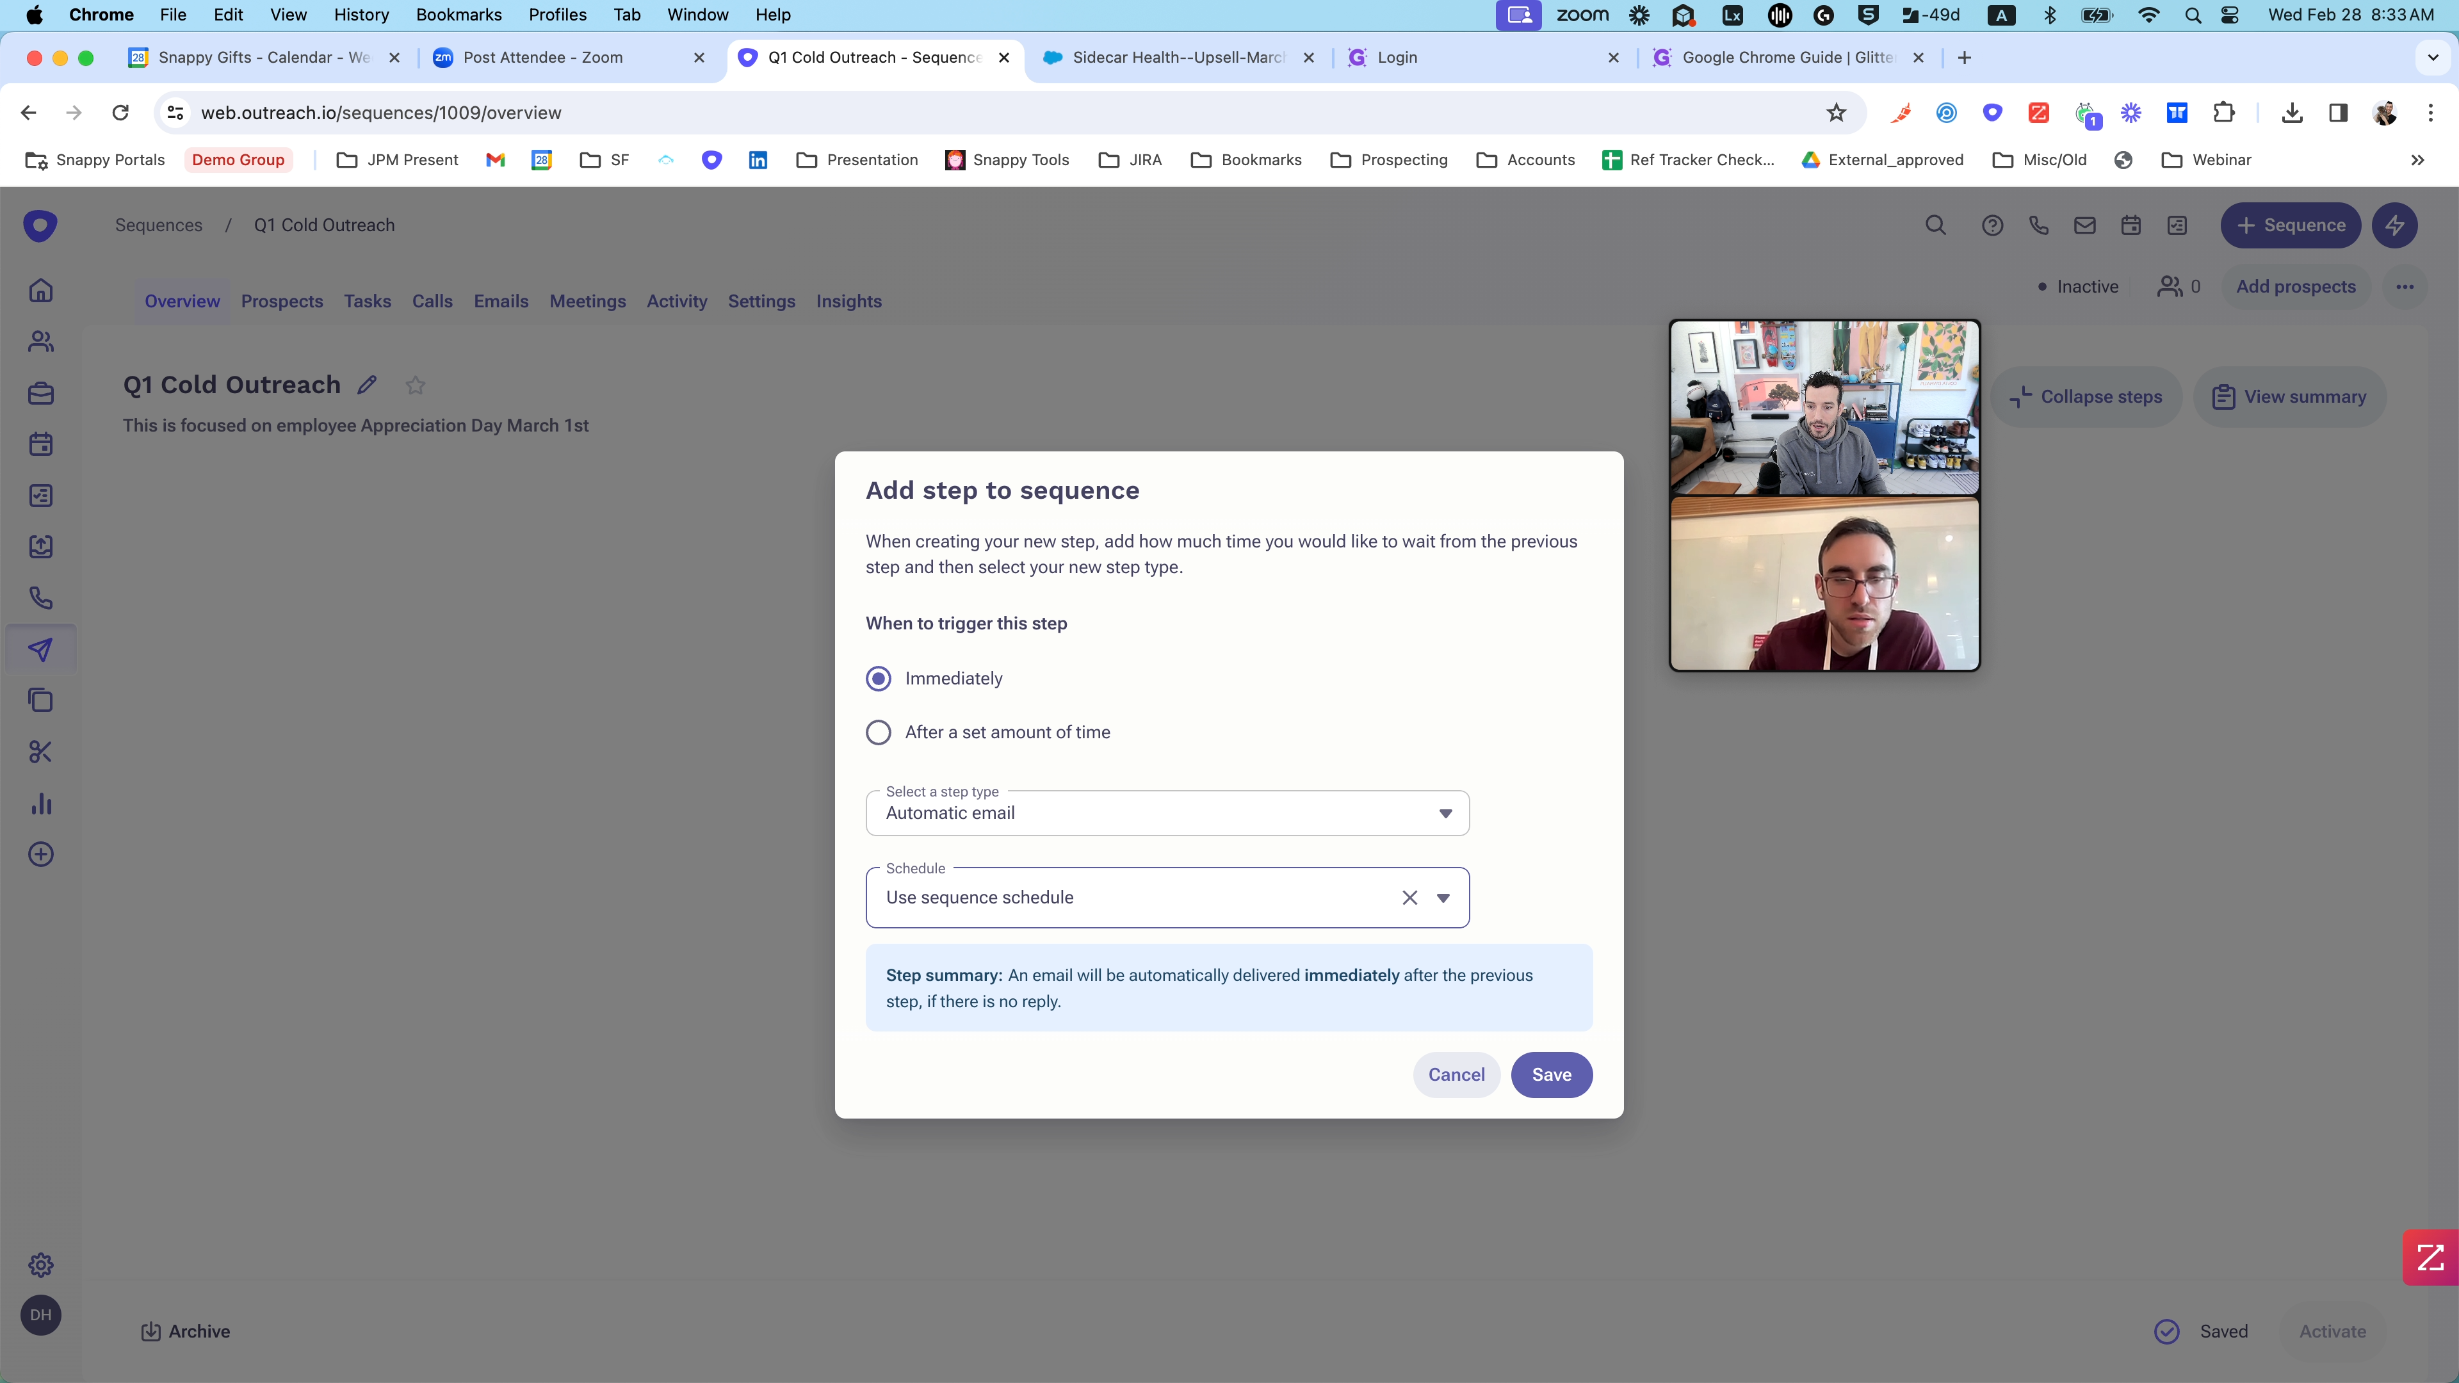
Task: Switch to Post Attendee - Zoom tab
Action: pyautogui.click(x=570, y=57)
